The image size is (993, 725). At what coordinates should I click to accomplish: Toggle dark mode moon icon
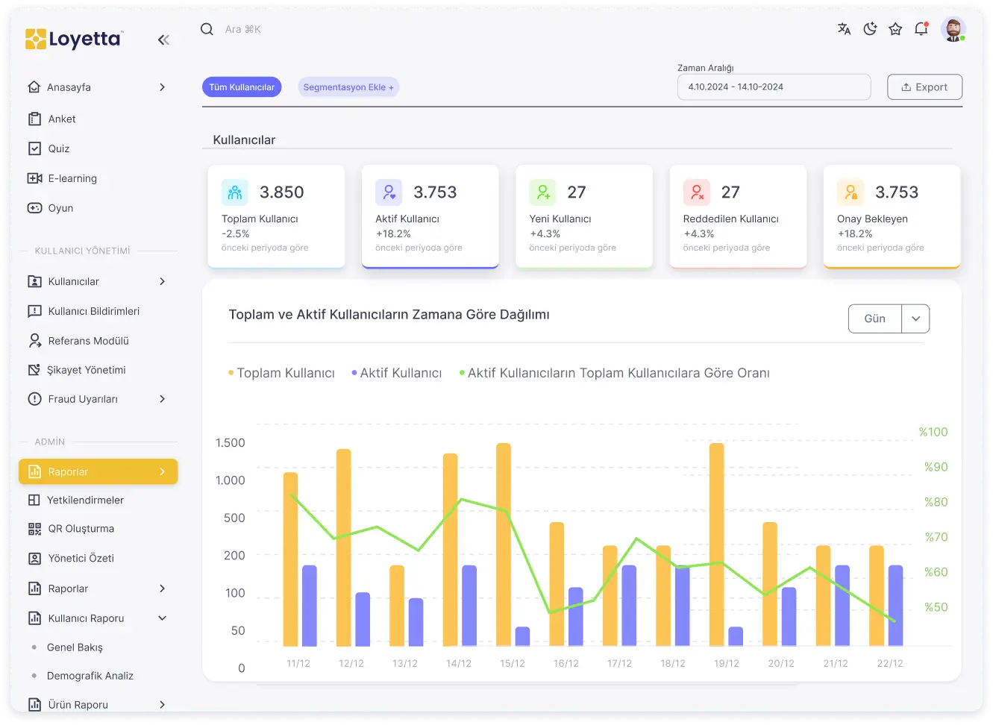[870, 29]
